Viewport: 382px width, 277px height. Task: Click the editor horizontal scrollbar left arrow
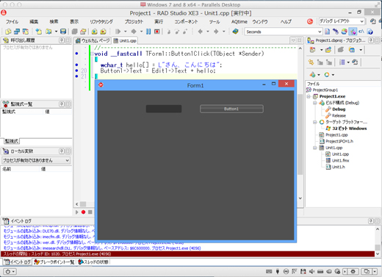pyautogui.click(x=77, y=204)
